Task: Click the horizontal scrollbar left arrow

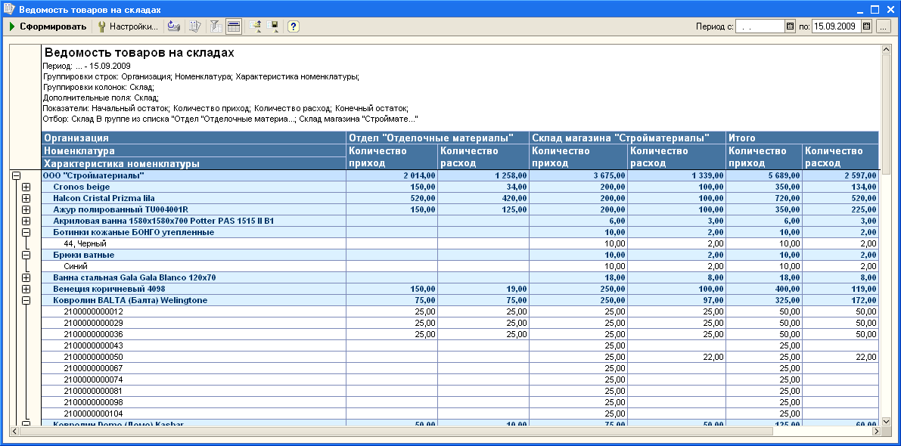Action: 15,431
